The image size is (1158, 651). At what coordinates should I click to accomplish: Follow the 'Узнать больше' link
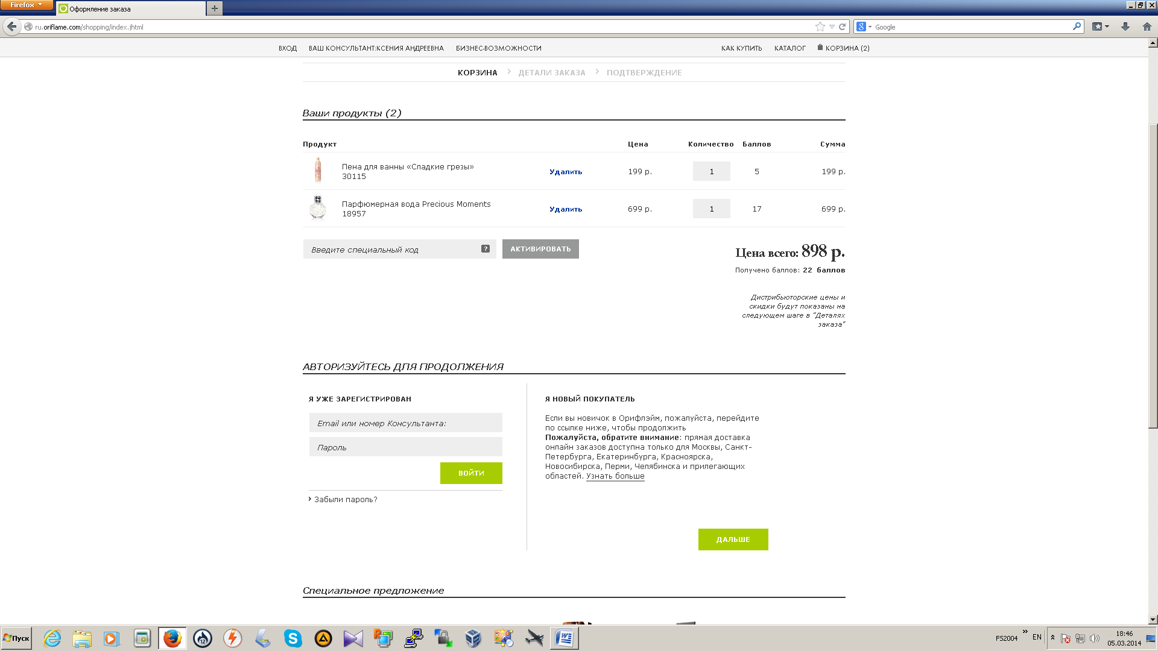point(615,476)
